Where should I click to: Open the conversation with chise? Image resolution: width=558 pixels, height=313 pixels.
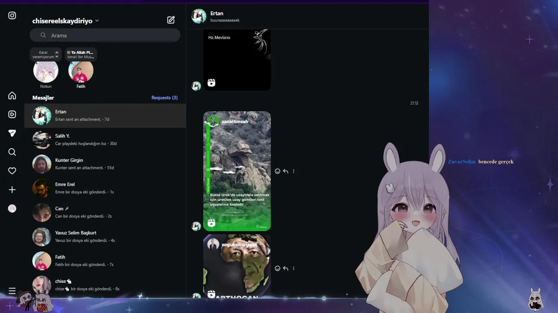point(105,285)
